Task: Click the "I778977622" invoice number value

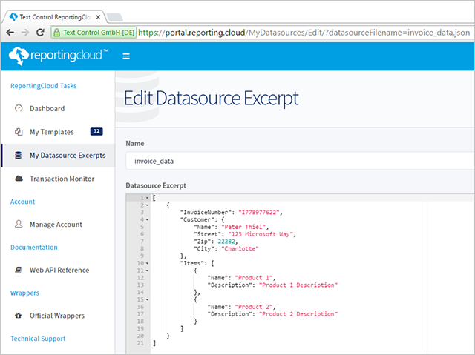Action: pyautogui.click(x=259, y=212)
